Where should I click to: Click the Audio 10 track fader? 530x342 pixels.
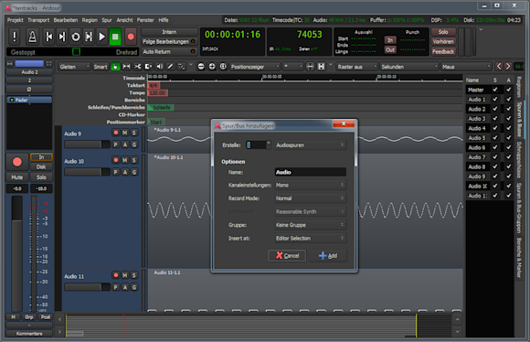pos(87,172)
